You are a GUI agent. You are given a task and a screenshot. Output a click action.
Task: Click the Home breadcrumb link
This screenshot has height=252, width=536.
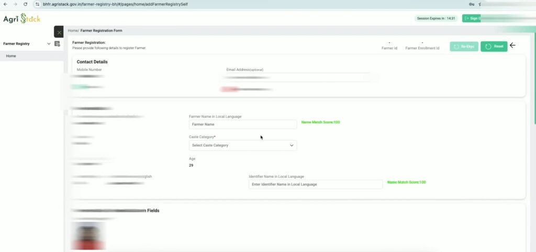click(x=72, y=30)
